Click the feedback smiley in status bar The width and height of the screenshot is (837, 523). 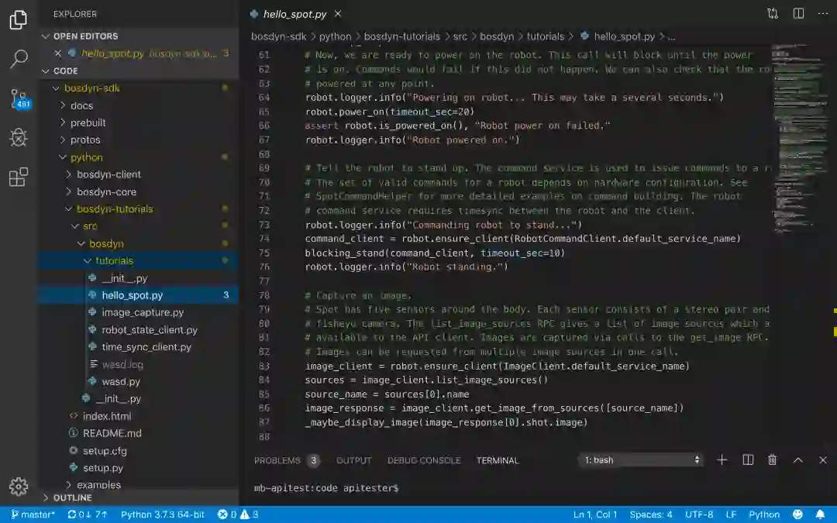797,514
